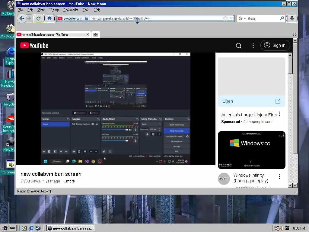
Task: Open the File menu
Action: pyautogui.click(x=21, y=10)
